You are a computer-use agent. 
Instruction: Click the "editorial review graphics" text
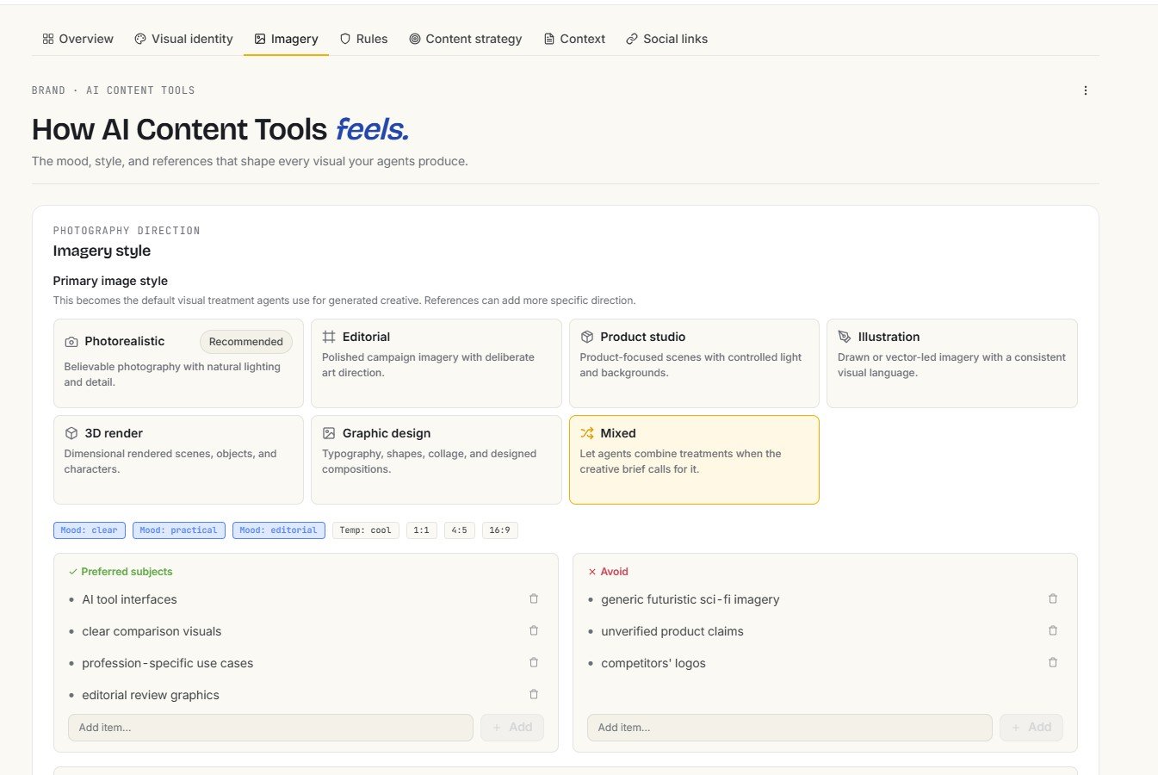coord(151,695)
